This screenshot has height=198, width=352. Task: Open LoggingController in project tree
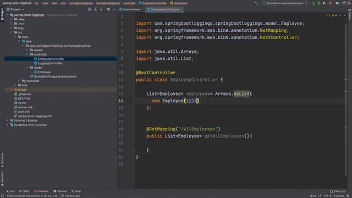tap(50, 63)
